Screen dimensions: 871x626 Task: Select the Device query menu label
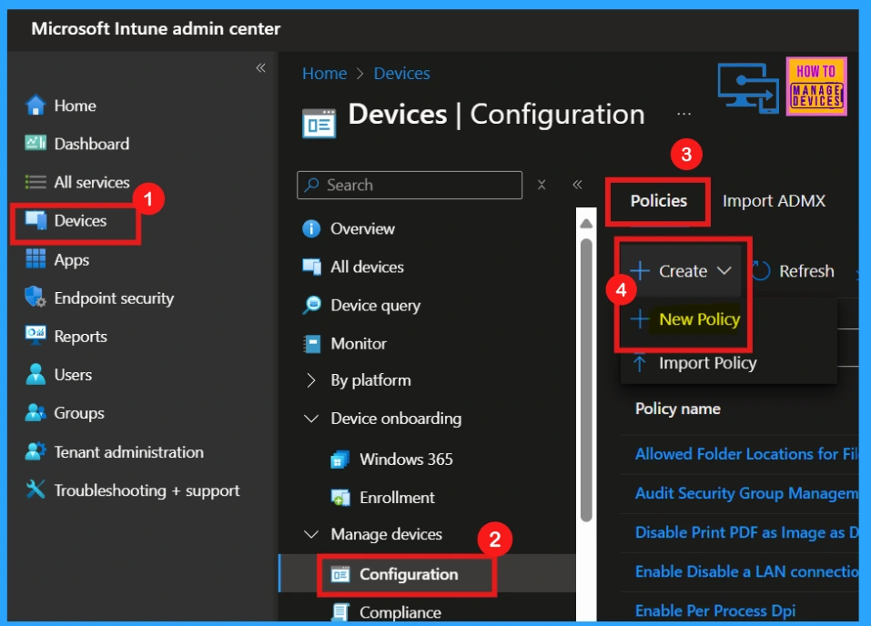(376, 306)
